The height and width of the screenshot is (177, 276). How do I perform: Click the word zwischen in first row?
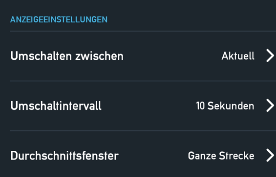tap(100, 56)
